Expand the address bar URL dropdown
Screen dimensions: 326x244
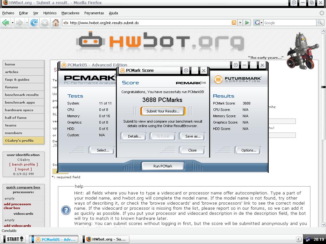click(240, 23)
